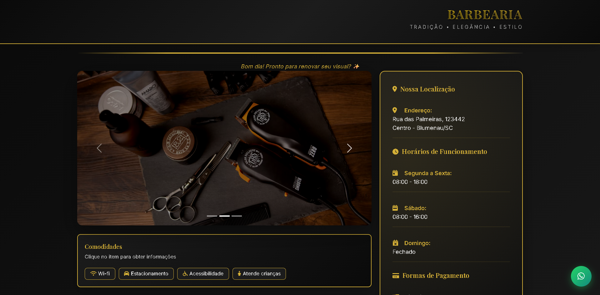600x295 pixels.
Task: Click the clock icon beside Horários de Funcionamento
Action: coord(395,152)
